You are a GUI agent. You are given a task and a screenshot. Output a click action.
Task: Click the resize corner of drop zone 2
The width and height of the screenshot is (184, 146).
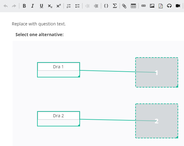pyautogui.click(x=177, y=137)
